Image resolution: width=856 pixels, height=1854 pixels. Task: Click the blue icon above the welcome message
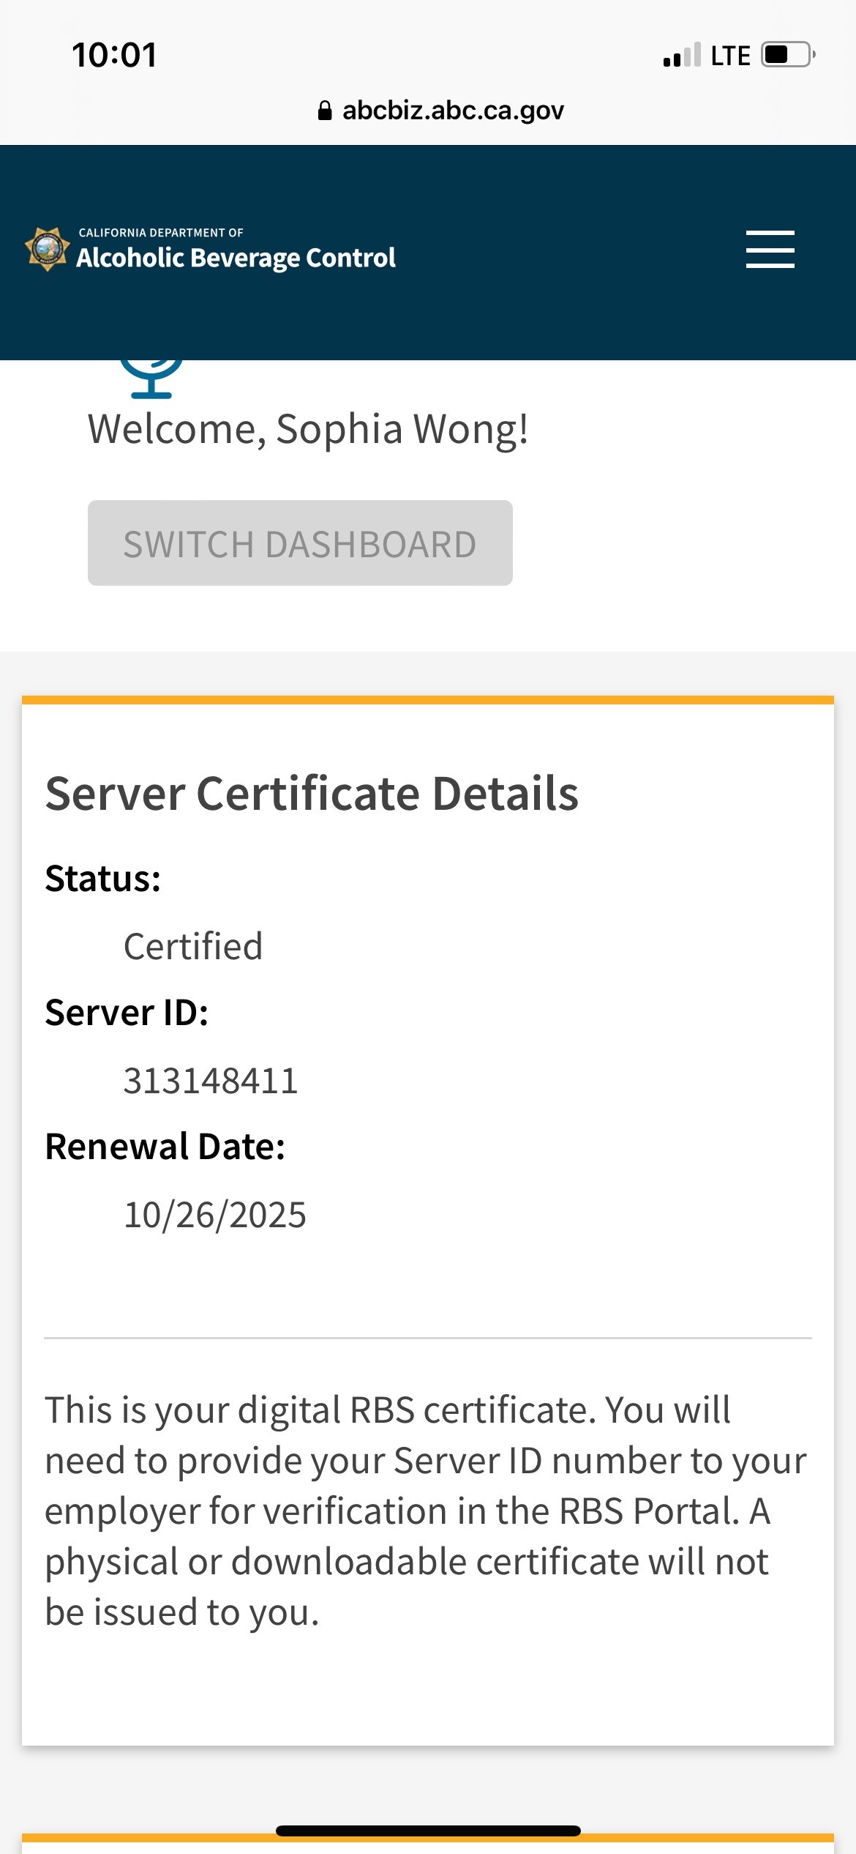(151, 378)
